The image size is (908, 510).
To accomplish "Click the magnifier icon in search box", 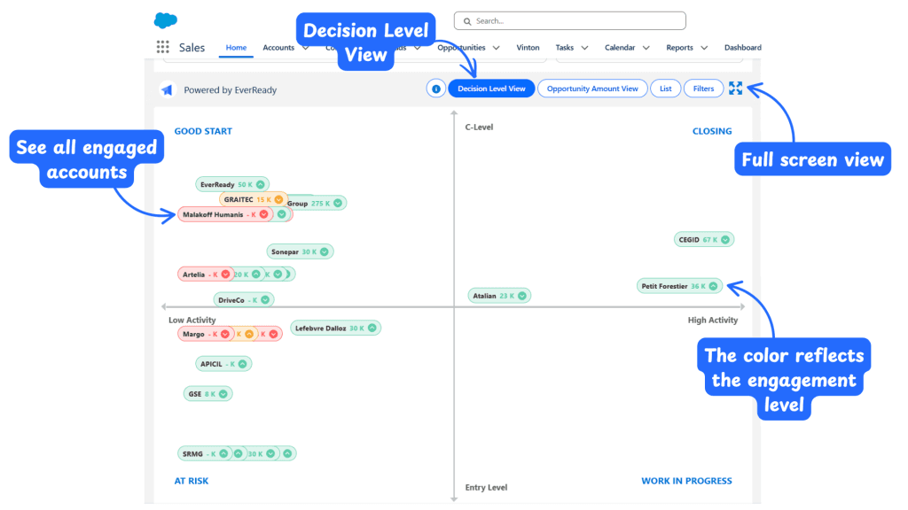I will (x=467, y=21).
